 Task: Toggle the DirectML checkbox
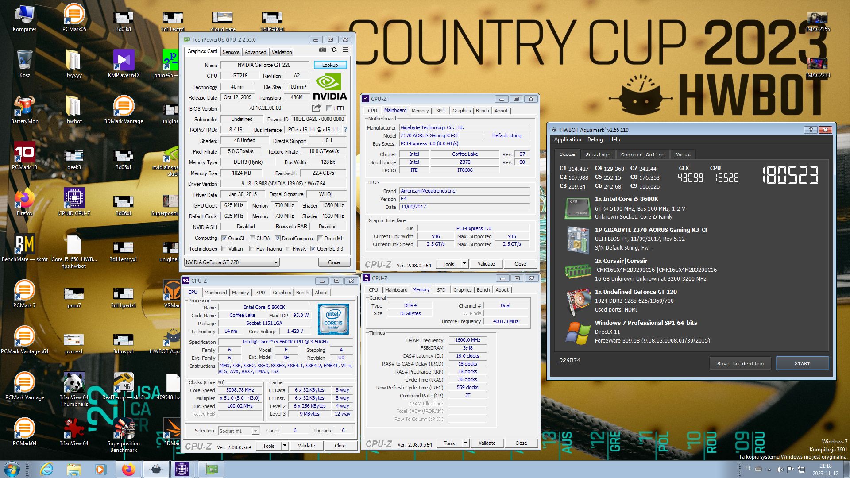[321, 239]
